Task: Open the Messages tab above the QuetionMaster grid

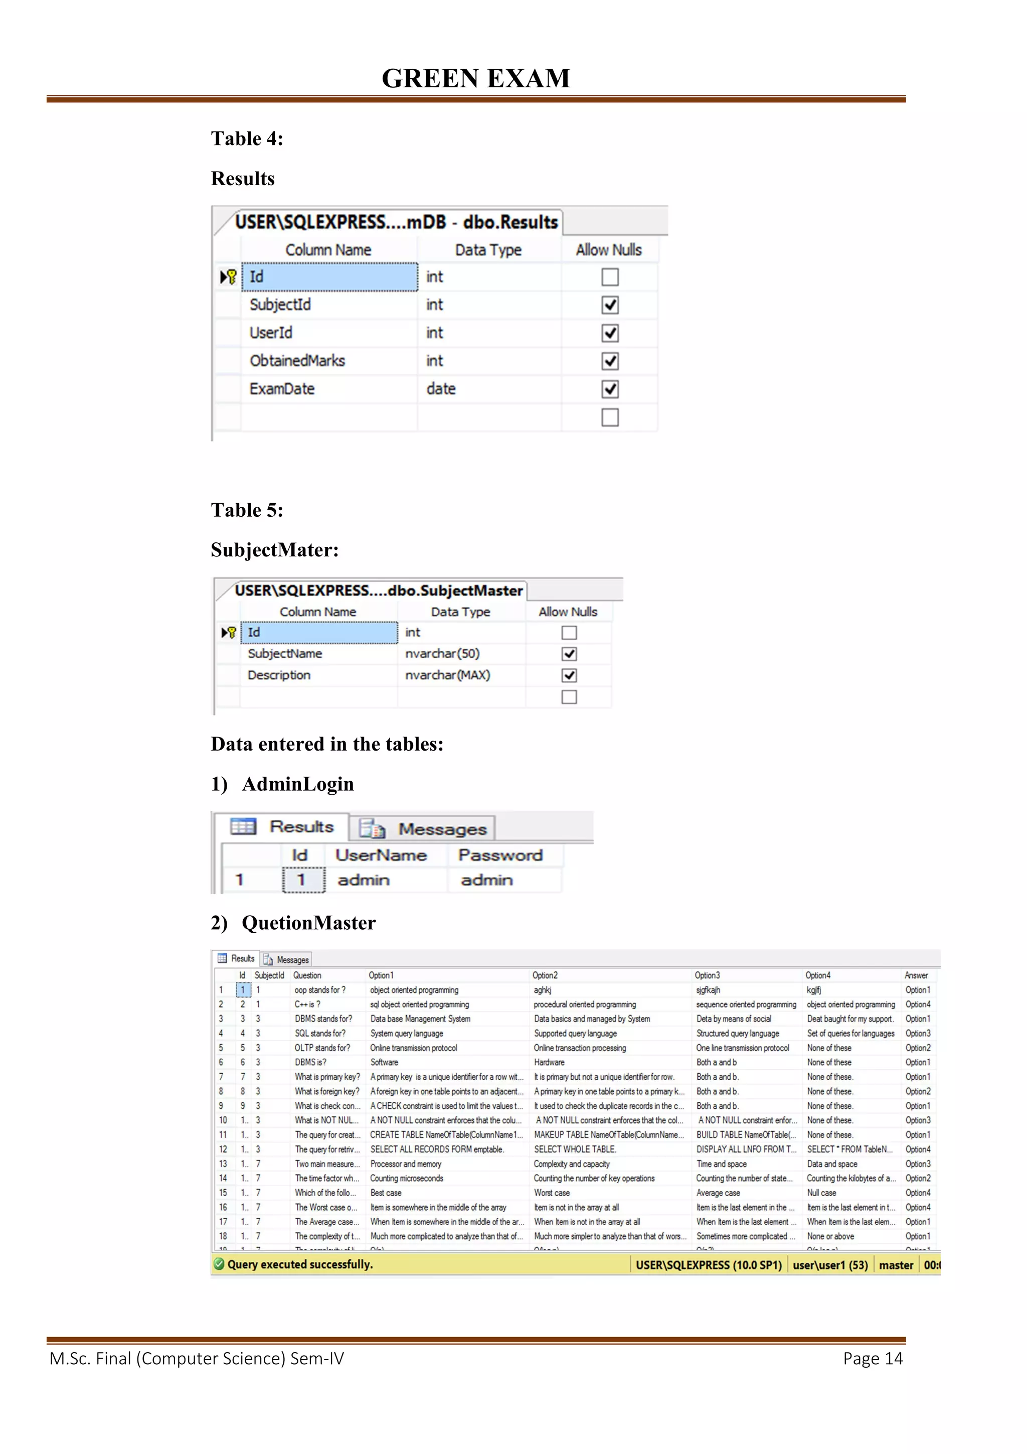Action: (x=285, y=959)
